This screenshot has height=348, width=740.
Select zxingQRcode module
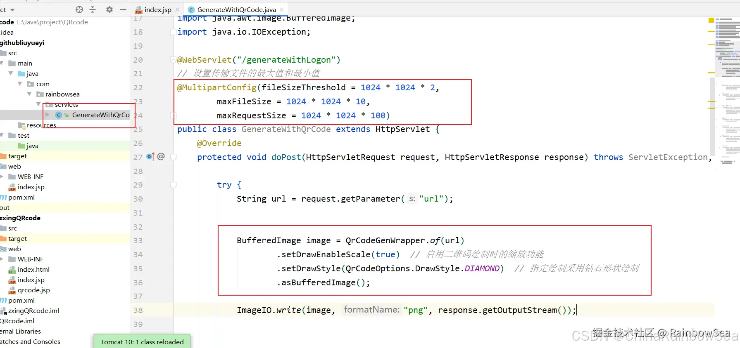point(20,218)
